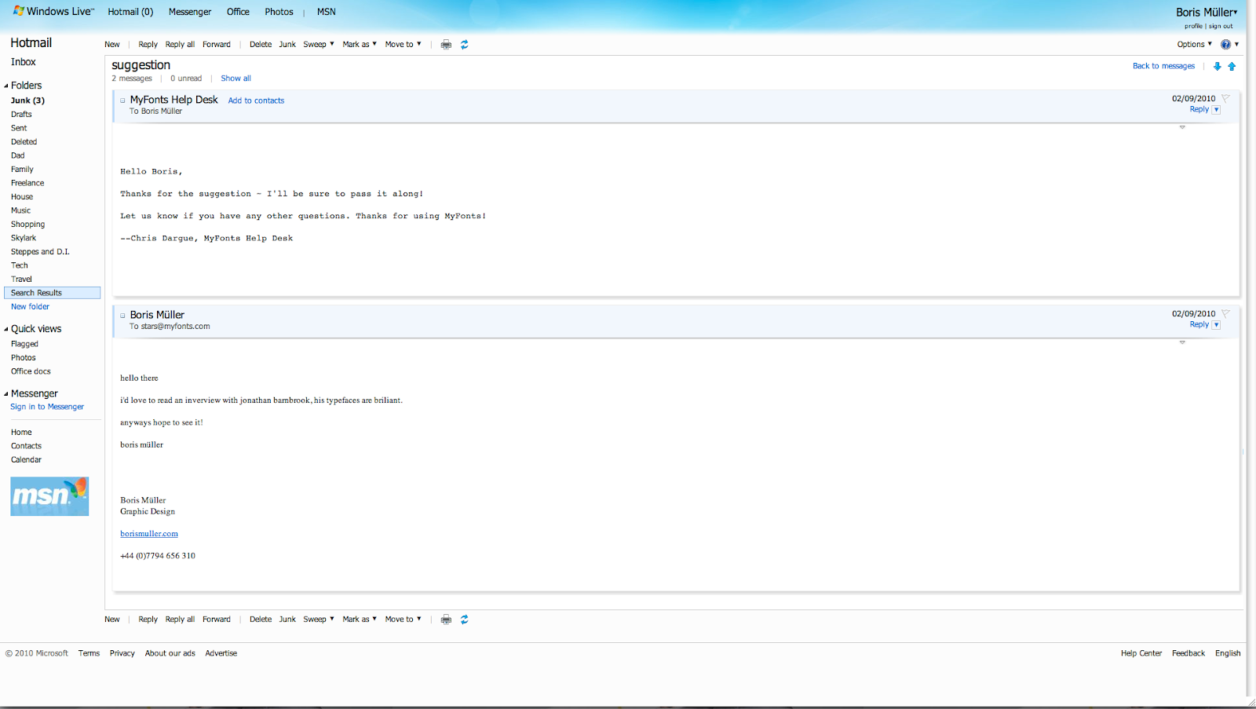Open the Move to dropdown in top toolbar

click(x=403, y=45)
